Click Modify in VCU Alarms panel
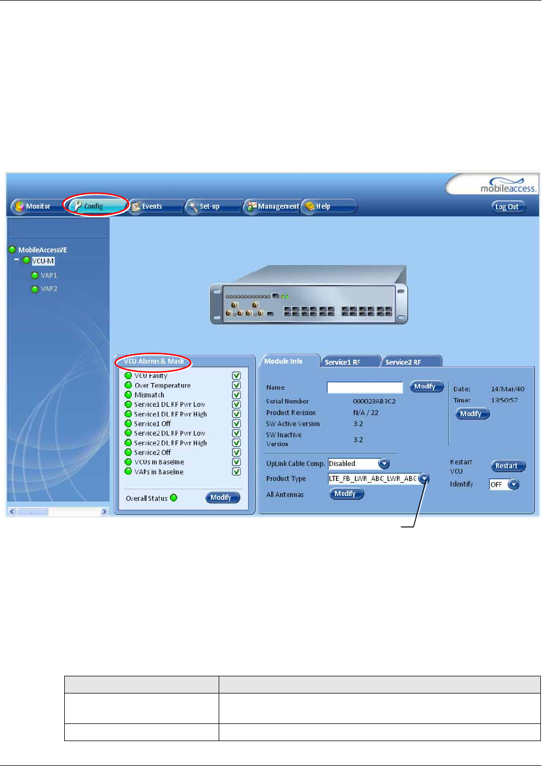Viewport: 542px width, 766px height. pos(223,498)
